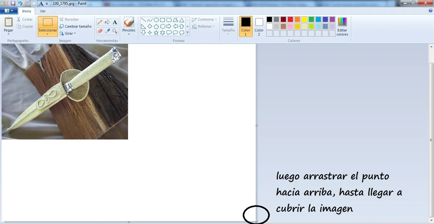Expand the full Formas shapes gallery
The height and width of the screenshot is (224, 434).
pos(188,32)
